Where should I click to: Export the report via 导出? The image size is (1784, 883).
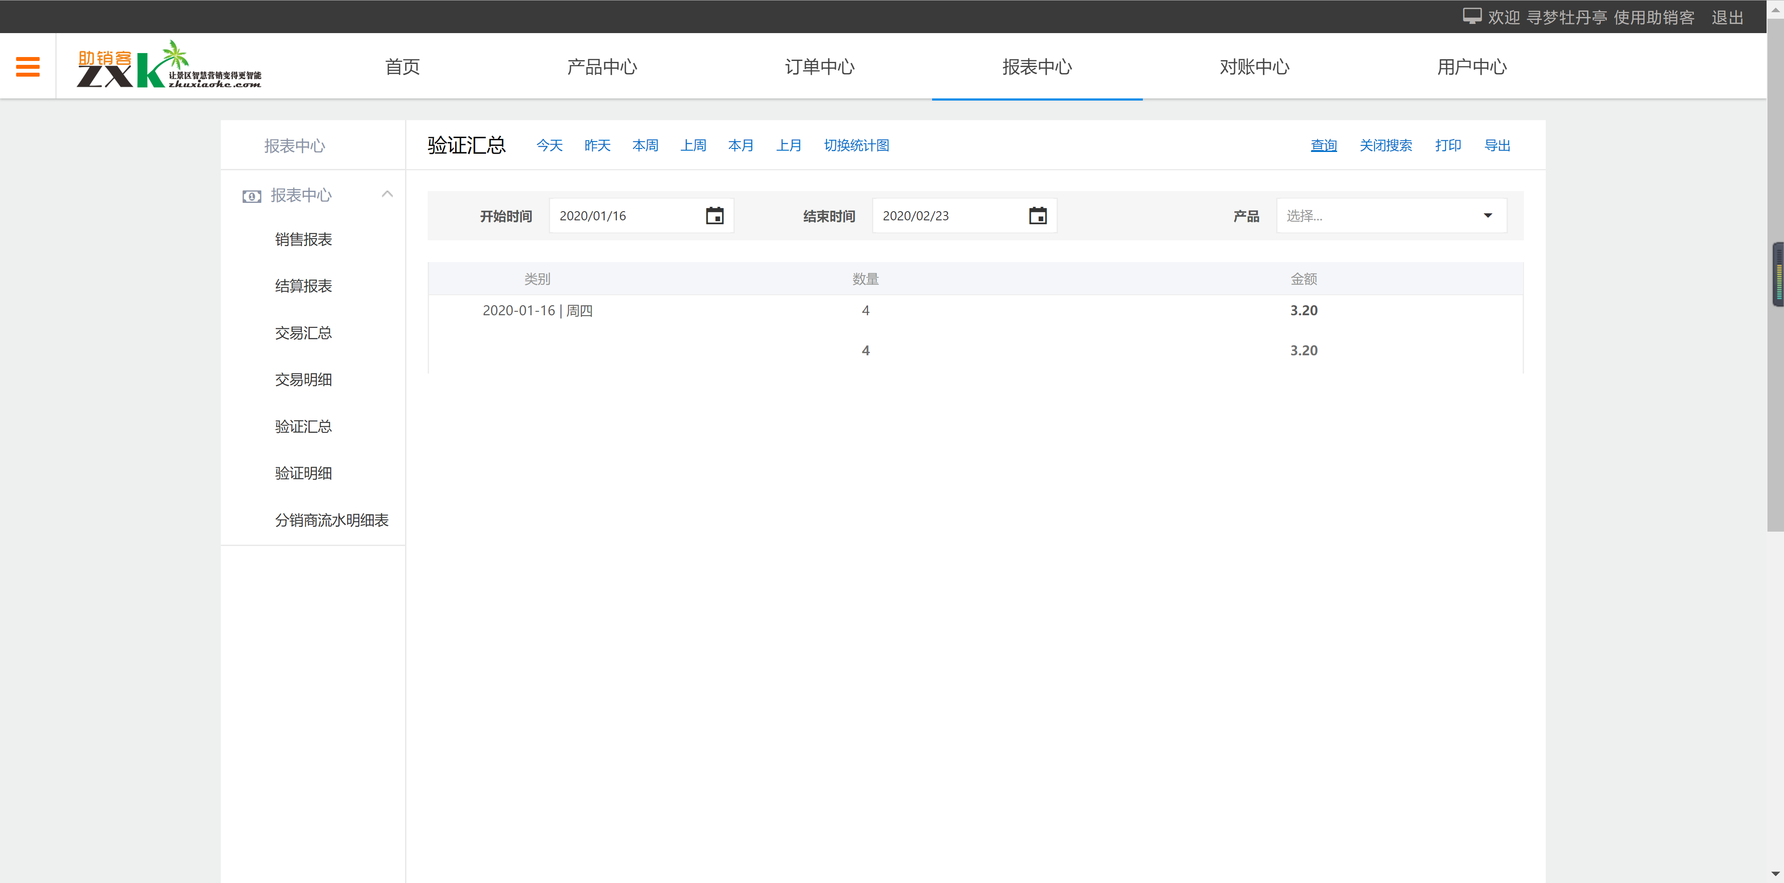coord(1498,145)
